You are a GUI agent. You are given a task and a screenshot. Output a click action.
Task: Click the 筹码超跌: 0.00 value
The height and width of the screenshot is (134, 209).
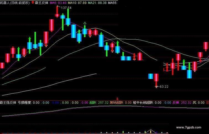[x=121, y=103]
